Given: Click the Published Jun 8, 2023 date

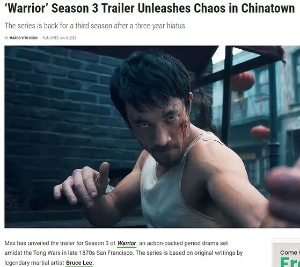Looking at the screenshot, I should pos(59,38).
